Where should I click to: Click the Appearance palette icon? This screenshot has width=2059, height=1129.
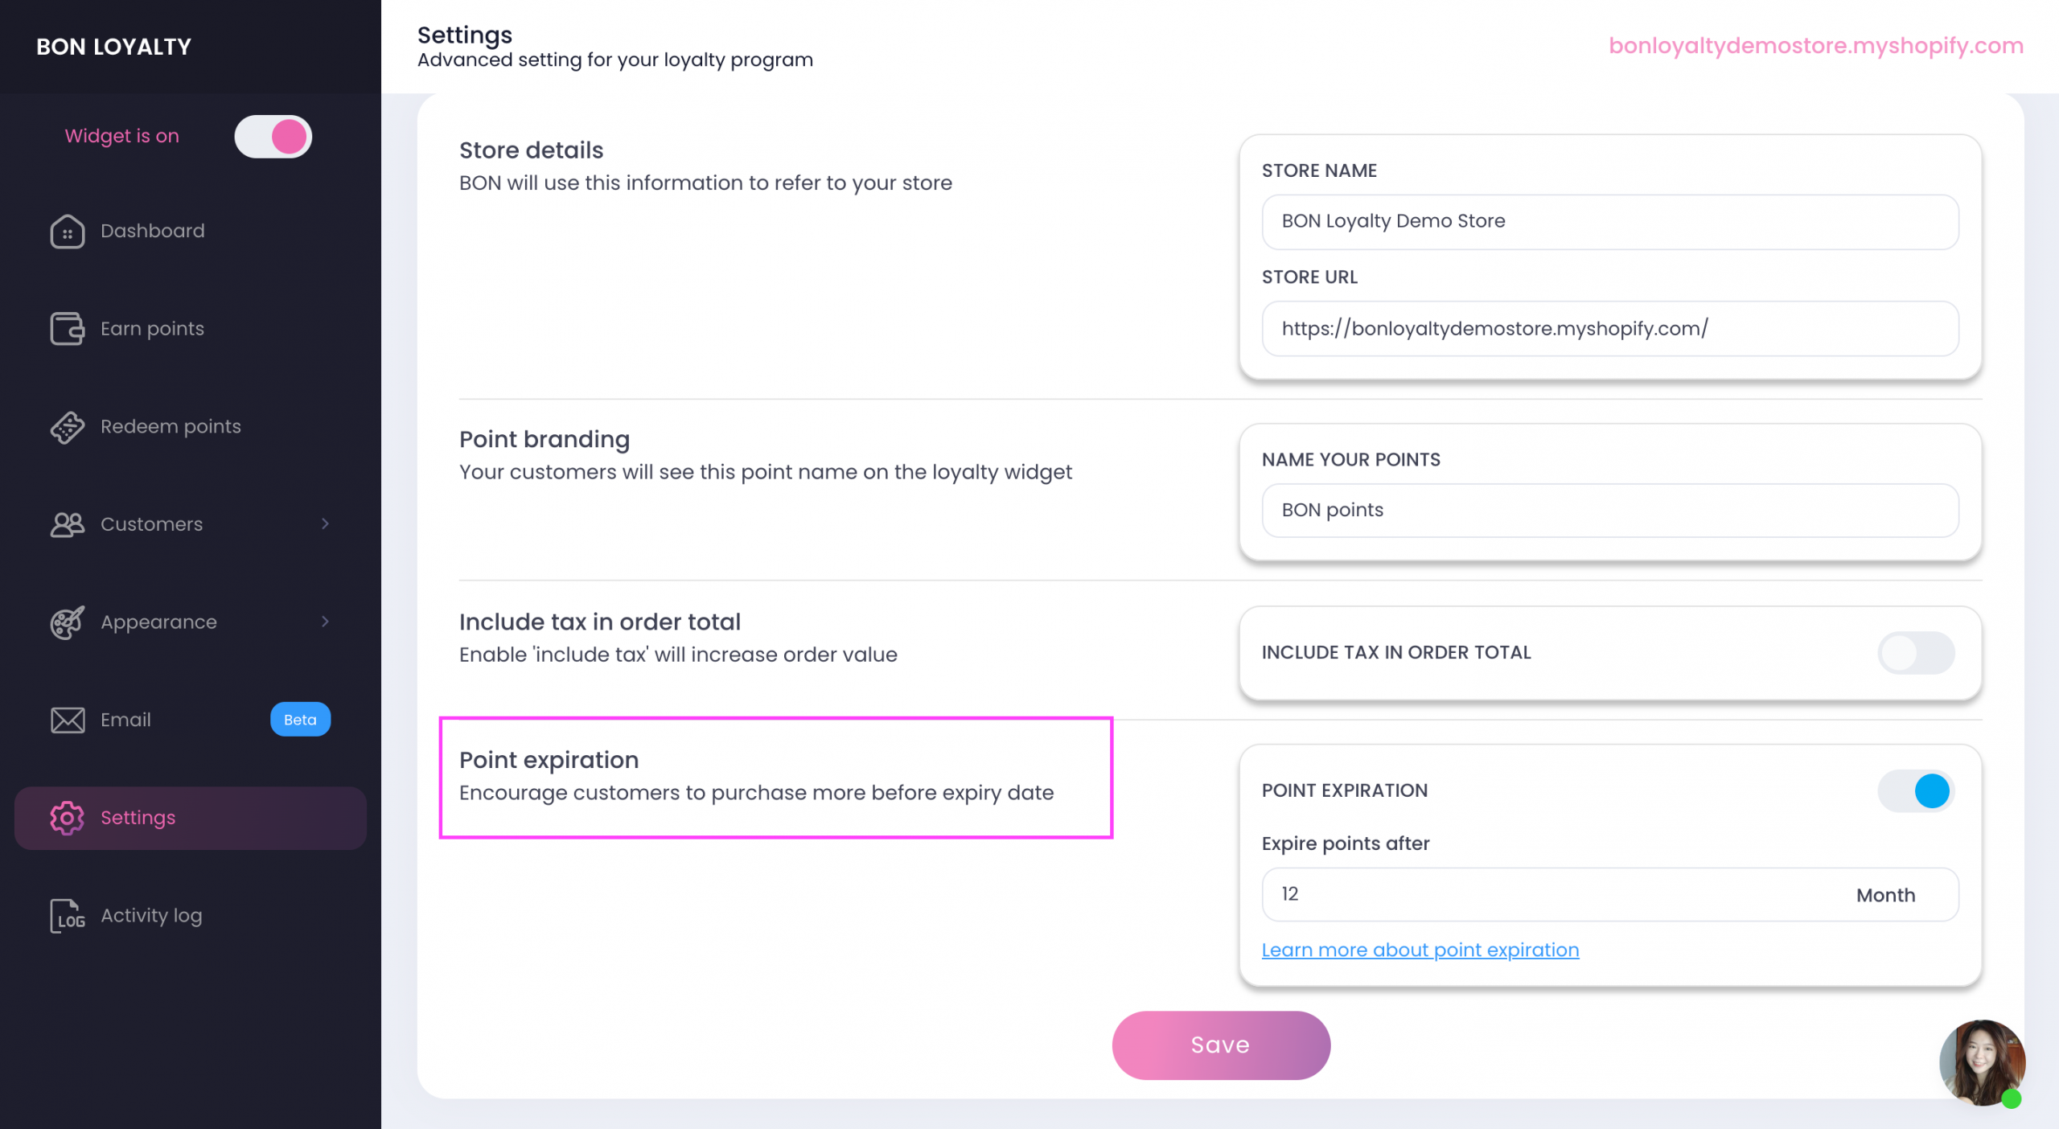pos(68,622)
